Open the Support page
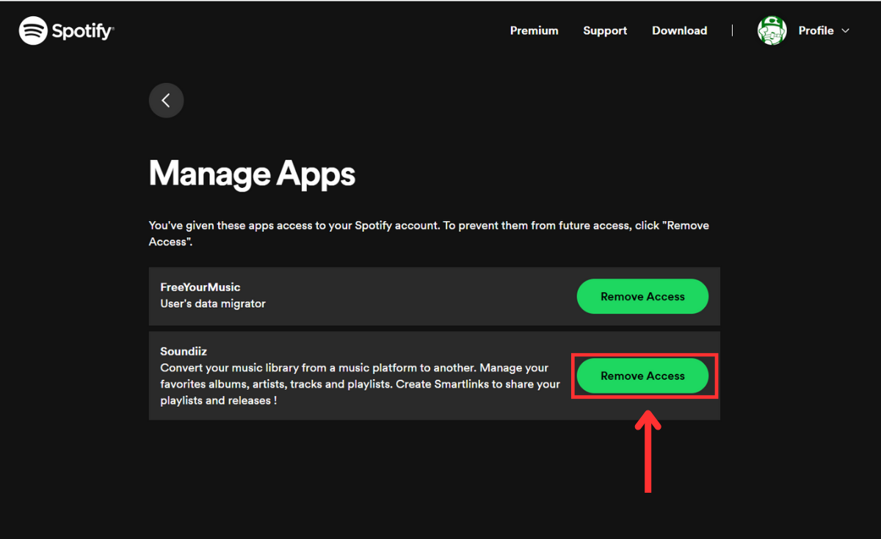 [605, 31]
